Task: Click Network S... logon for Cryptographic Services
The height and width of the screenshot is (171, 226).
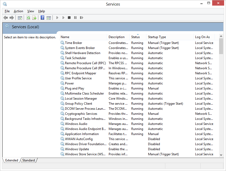Action: (203, 114)
